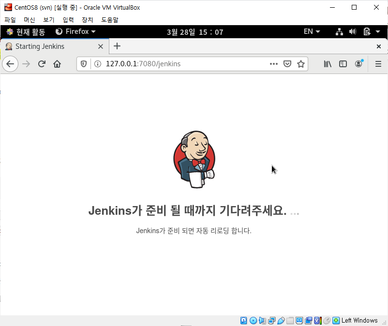
Task: Click the optical disk indicator icon
Action: (253, 321)
